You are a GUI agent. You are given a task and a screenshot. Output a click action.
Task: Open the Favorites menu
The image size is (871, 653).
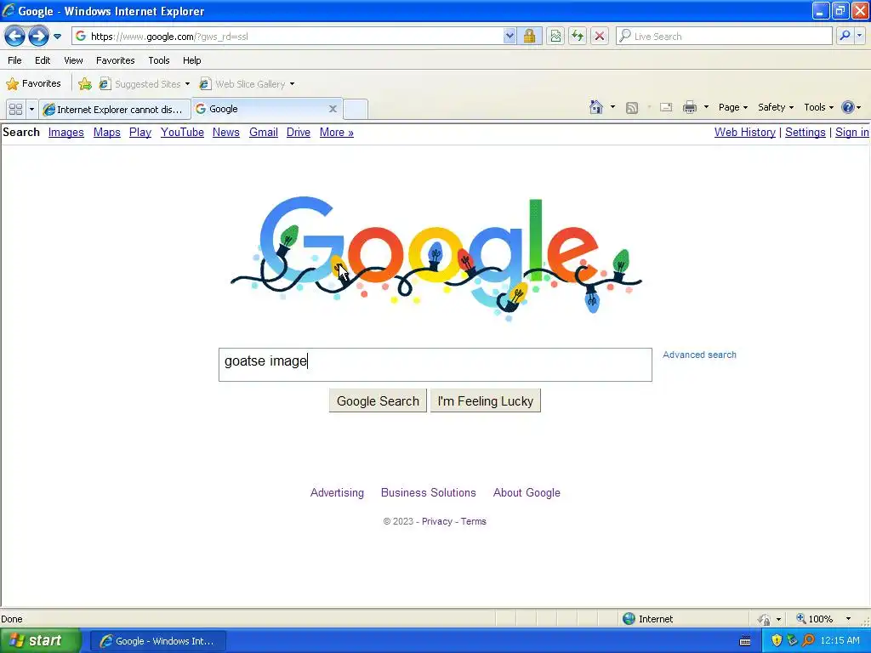click(115, 60)
